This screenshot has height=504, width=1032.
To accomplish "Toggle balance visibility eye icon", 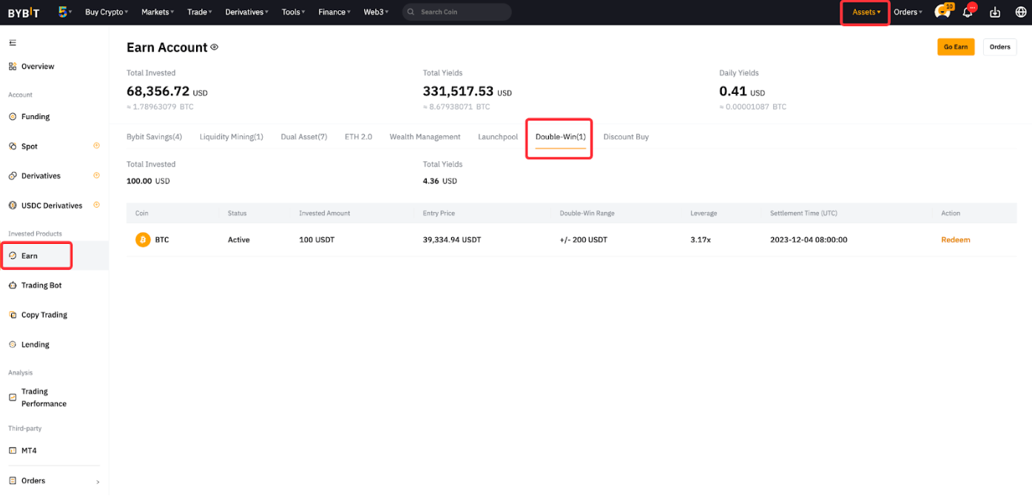I will (215, 47).
